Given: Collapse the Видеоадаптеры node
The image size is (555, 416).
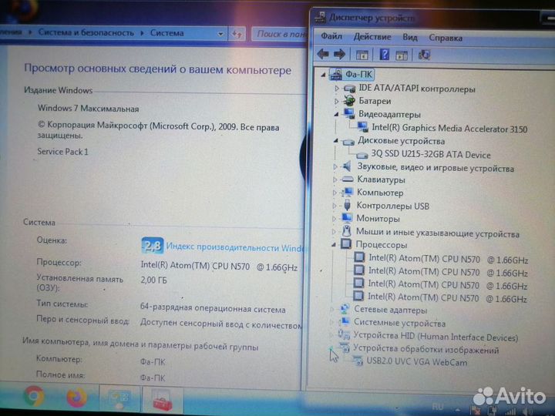Looking at the screenshot, I should coord(336,114).
